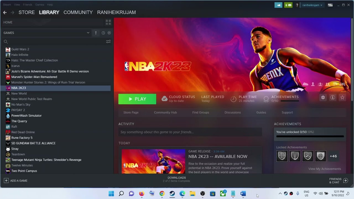Click the Marvel's Spider-Man Remastered icon
This screenshot has height=199, width=354.
pyautogui.click(x=8, y=77)
